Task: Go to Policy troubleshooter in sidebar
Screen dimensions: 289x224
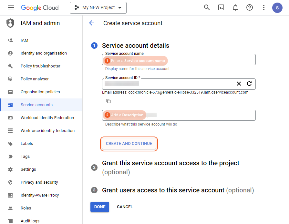Action: [40, 66]
